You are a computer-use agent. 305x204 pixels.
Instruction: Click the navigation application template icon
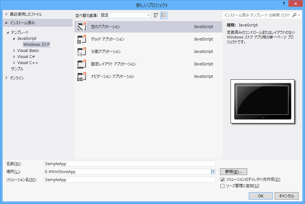point(82,76)
